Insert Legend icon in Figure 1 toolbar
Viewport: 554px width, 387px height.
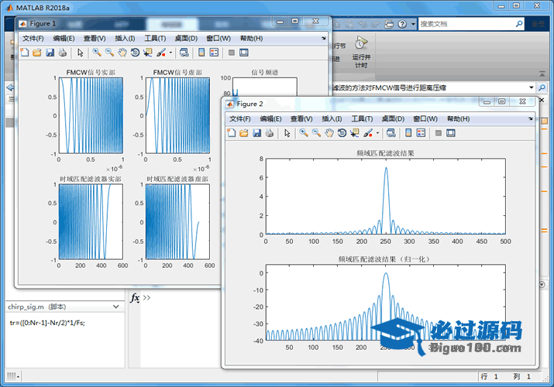coord(214,53)
